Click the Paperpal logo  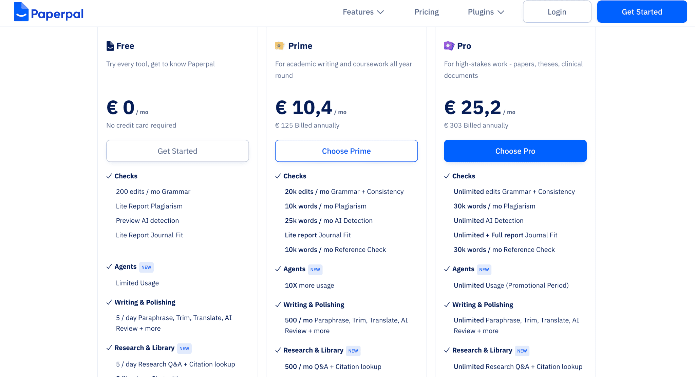[49, 12]
